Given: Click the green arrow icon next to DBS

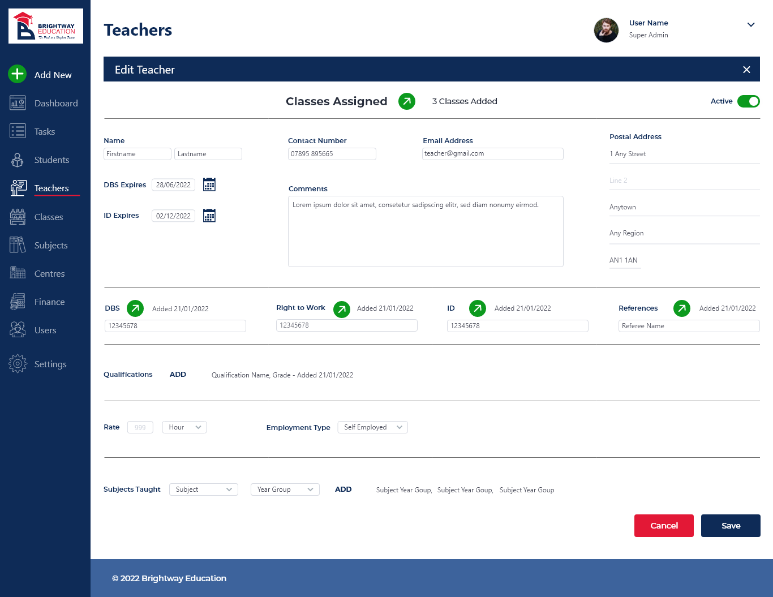Looking at the screenshot, I should click(135, 308).
